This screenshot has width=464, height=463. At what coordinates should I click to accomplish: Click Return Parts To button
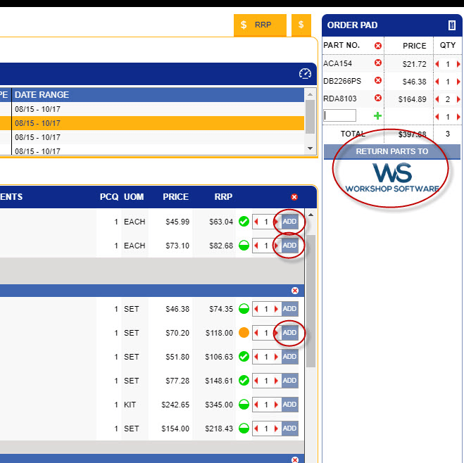pyautogui.click(x=391, y=151)
